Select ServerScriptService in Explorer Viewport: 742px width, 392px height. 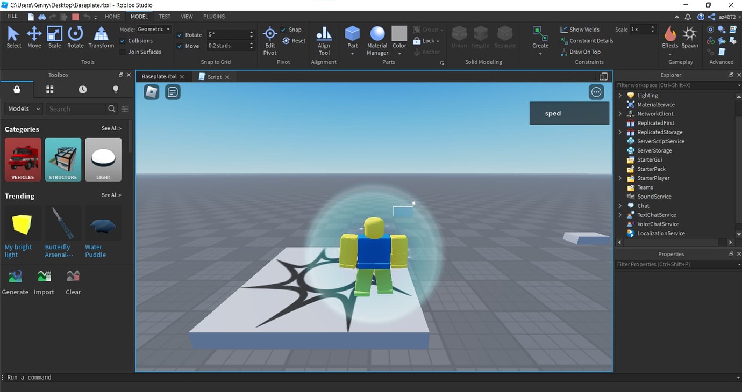(x=661, y=141)
